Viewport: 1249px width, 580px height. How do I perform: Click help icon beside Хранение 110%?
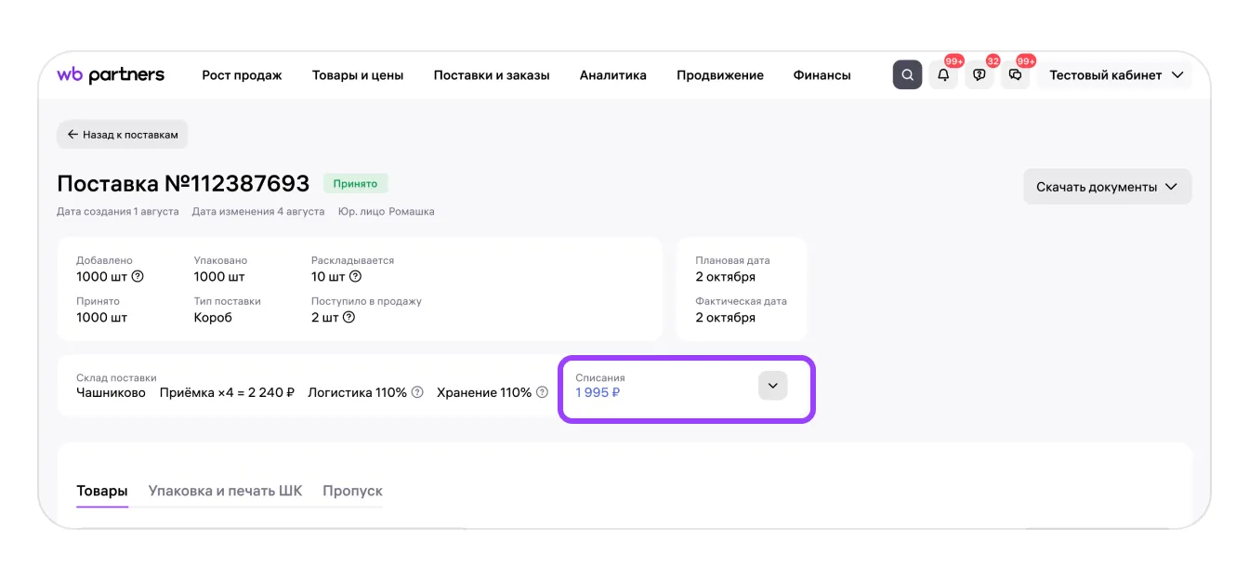[x=542, y=392]
